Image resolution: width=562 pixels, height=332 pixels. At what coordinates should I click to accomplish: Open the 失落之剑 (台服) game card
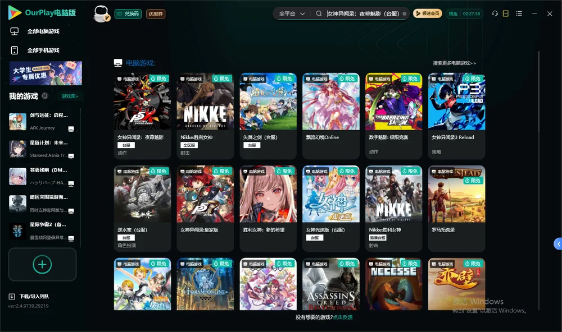[x=268, y=116]
